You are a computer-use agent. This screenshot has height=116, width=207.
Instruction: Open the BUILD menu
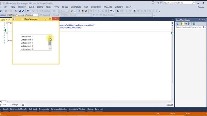pos(31,7)
